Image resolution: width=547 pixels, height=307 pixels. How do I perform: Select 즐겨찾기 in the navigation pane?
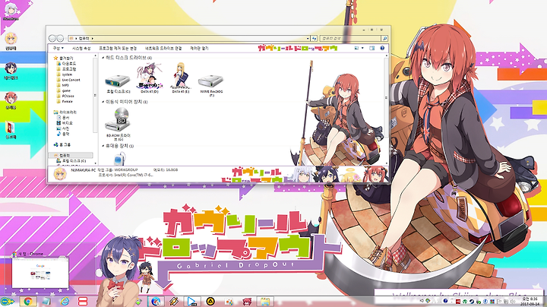coord(63,58)
